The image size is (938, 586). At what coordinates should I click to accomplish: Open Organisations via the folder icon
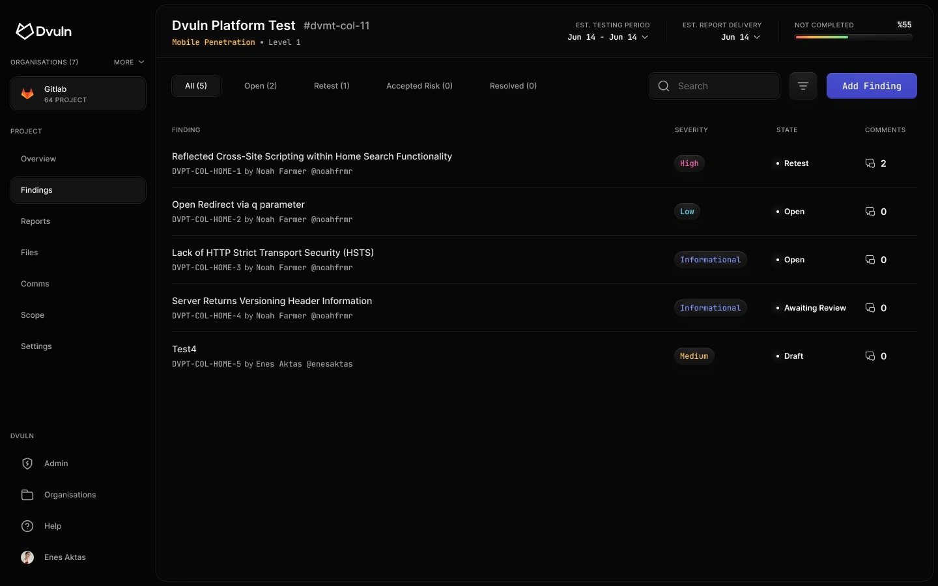pyautogui.click(x=27, y=495)
